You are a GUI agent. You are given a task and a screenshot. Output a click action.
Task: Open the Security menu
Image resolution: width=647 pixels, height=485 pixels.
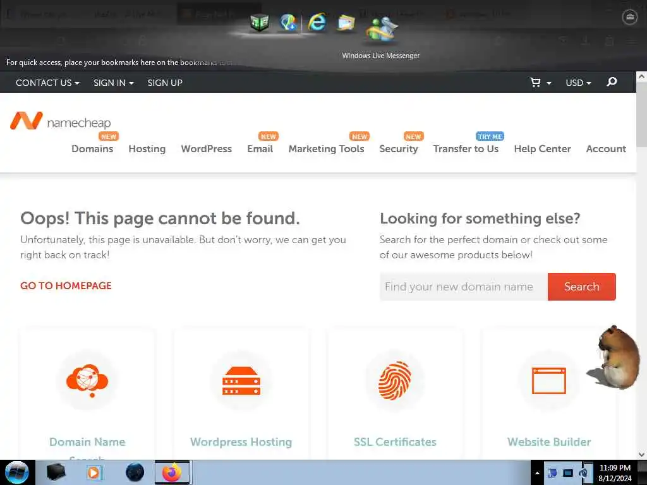point(398,148)
